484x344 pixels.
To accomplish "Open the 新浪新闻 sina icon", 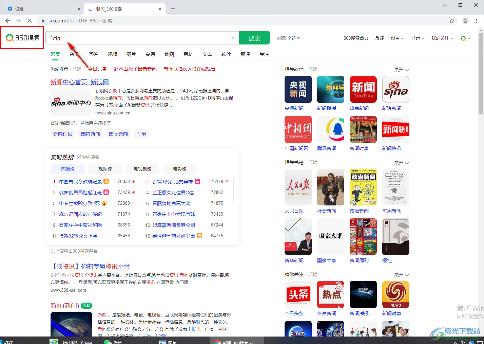I will pos(396,89).
